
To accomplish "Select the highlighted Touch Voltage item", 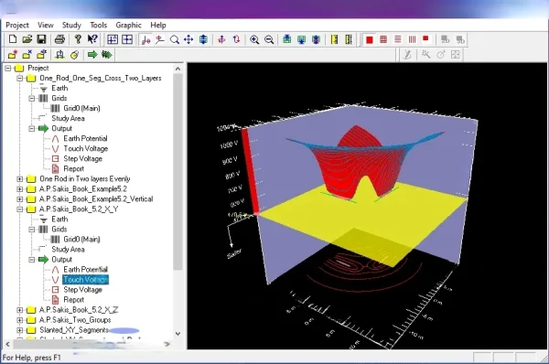I will [x=85, y=280].
